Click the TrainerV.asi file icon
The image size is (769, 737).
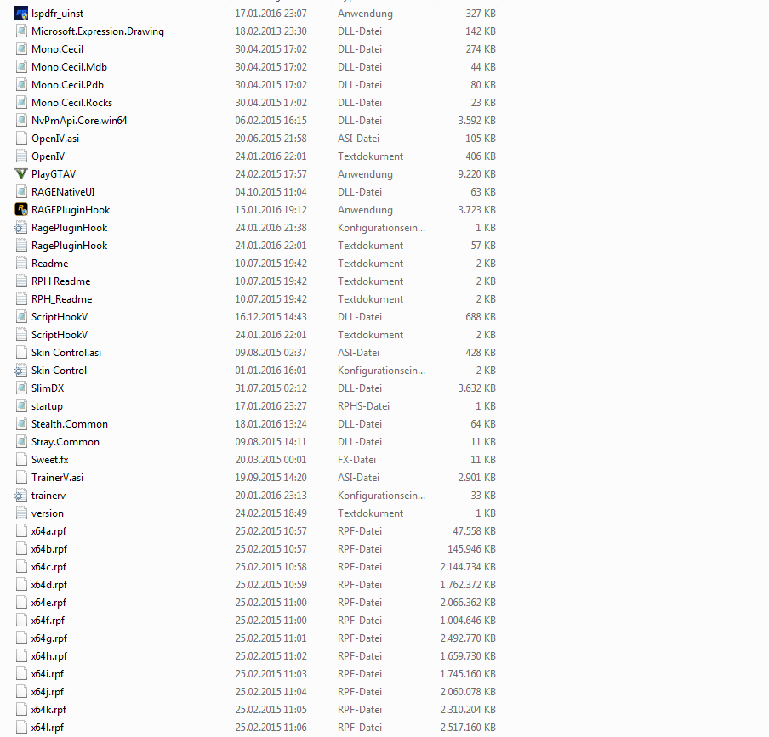[21, 478]
